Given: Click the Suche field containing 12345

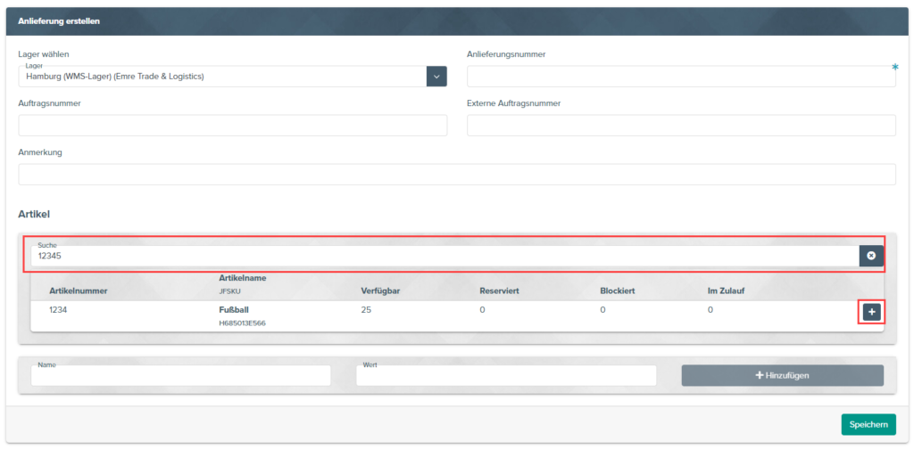Looking at the screenshot, I should tap(445, 256).
